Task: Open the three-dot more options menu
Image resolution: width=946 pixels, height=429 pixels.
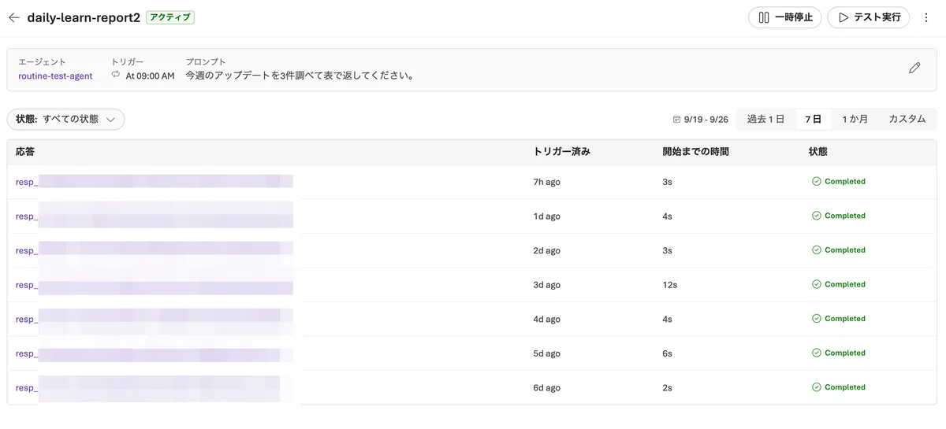Action: pyautogui.click(x=926, y=17)
